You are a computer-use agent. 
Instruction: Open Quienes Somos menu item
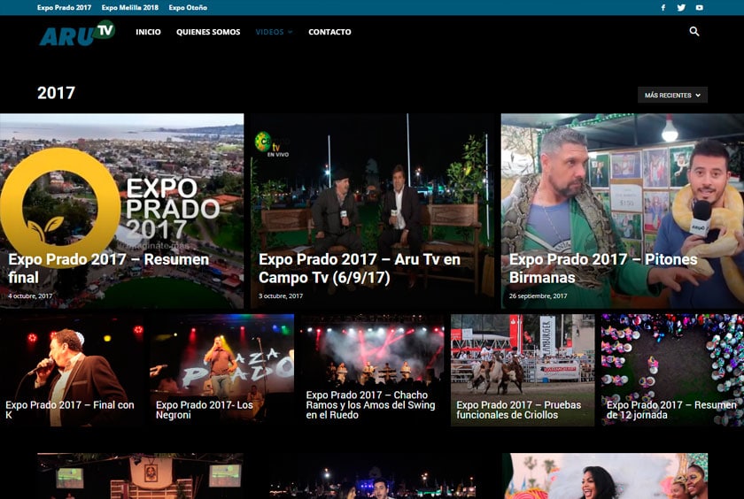[x=208, y=32]
